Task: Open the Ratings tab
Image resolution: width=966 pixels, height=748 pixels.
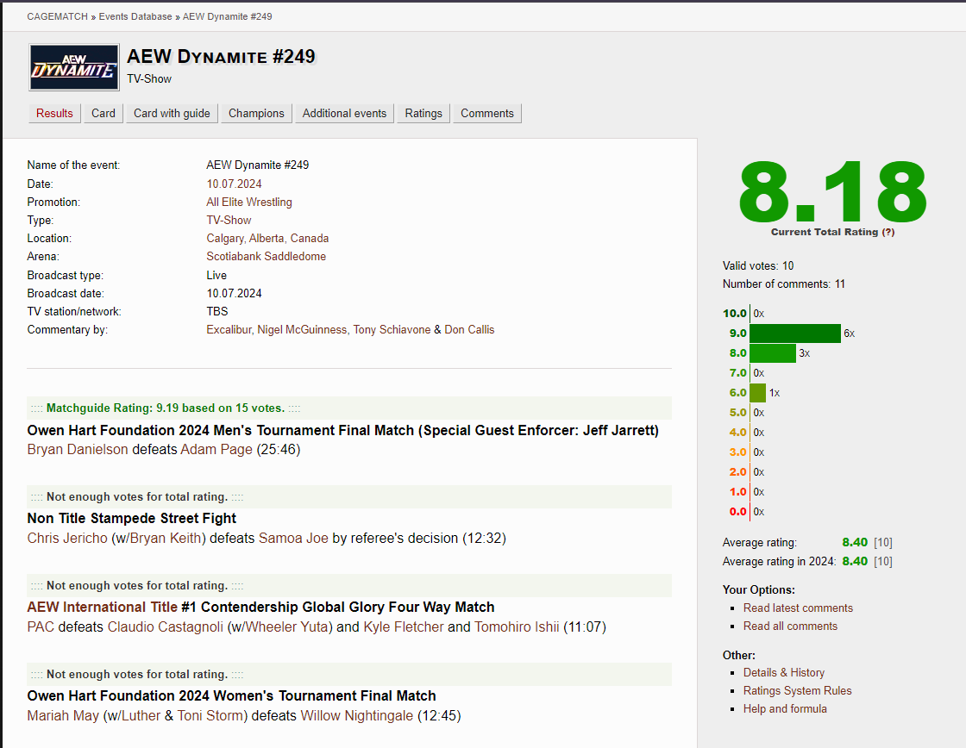Action: [423, 113]
